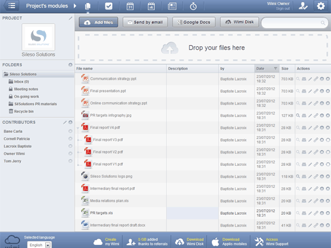Screen dimensions: 331x248
Task: Click Create my Wimi in footer
Action: 107,242
